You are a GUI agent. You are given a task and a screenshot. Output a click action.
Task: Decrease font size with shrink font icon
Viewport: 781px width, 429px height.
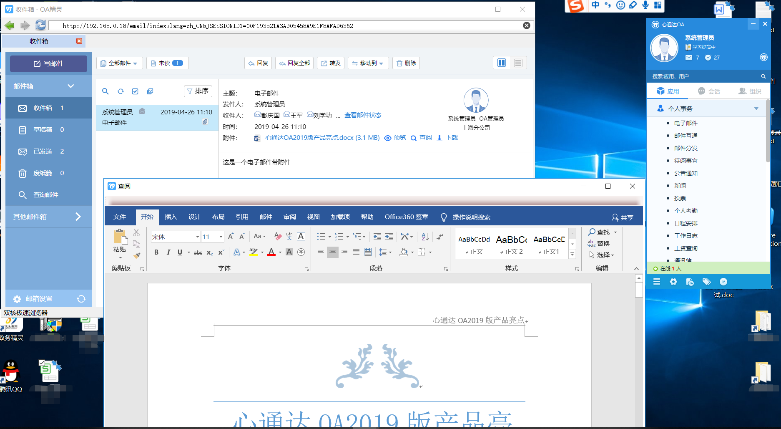coord(242,237)
